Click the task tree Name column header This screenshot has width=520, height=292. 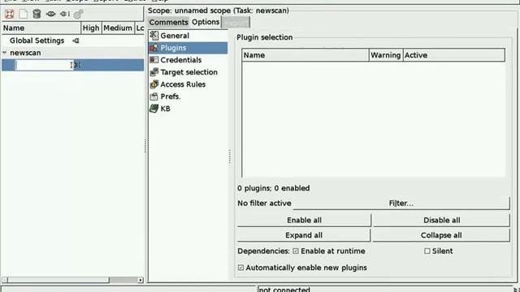[41, 28]
